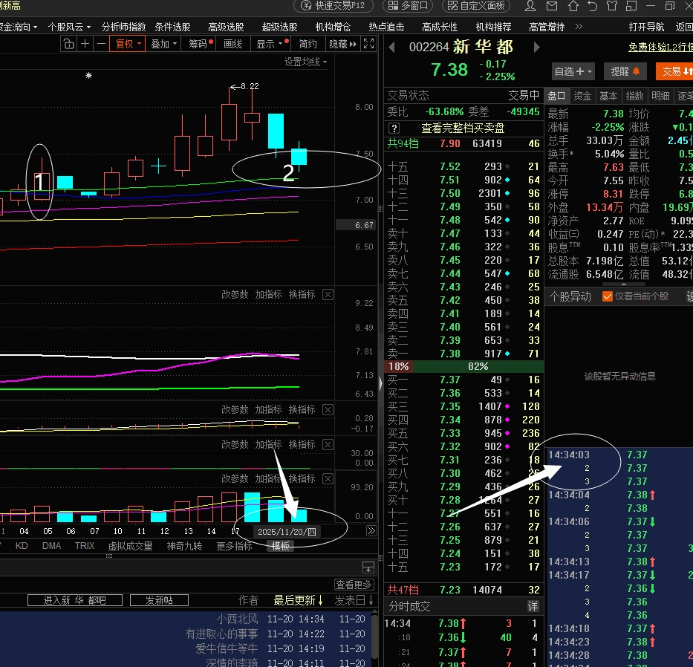Click the question mark help icon
The width and height of the screenshot is (693, 667).
[x=394, y=128]
